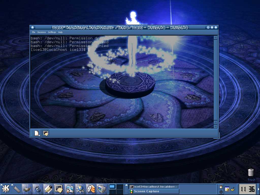Image resolution: width=260 pixels, height=195 pixels.
Task: Click the Konsole scrollbar down arrow
Action: 216,126
